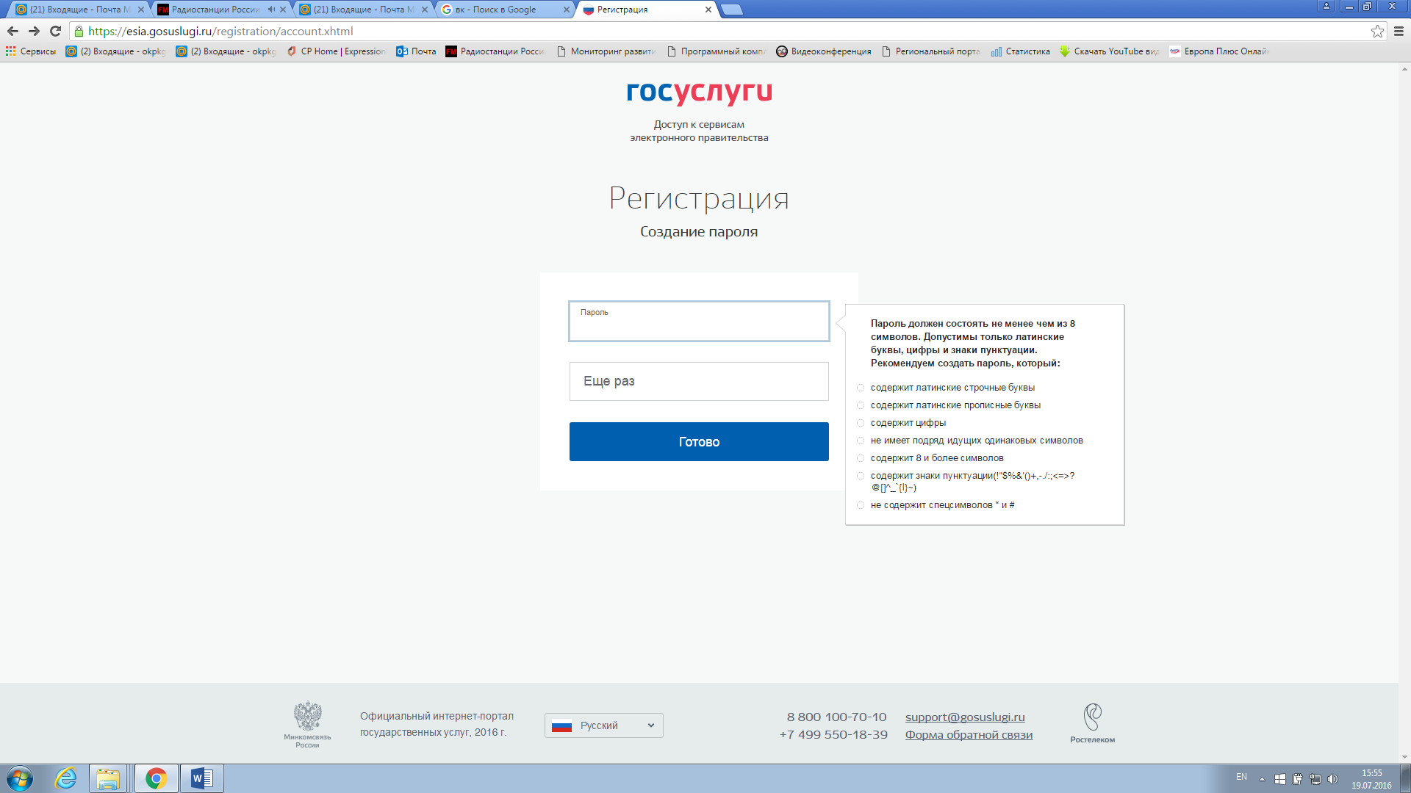
Task: Open the Мониторинг развития bookmark
Action: (x=606, y=51)
